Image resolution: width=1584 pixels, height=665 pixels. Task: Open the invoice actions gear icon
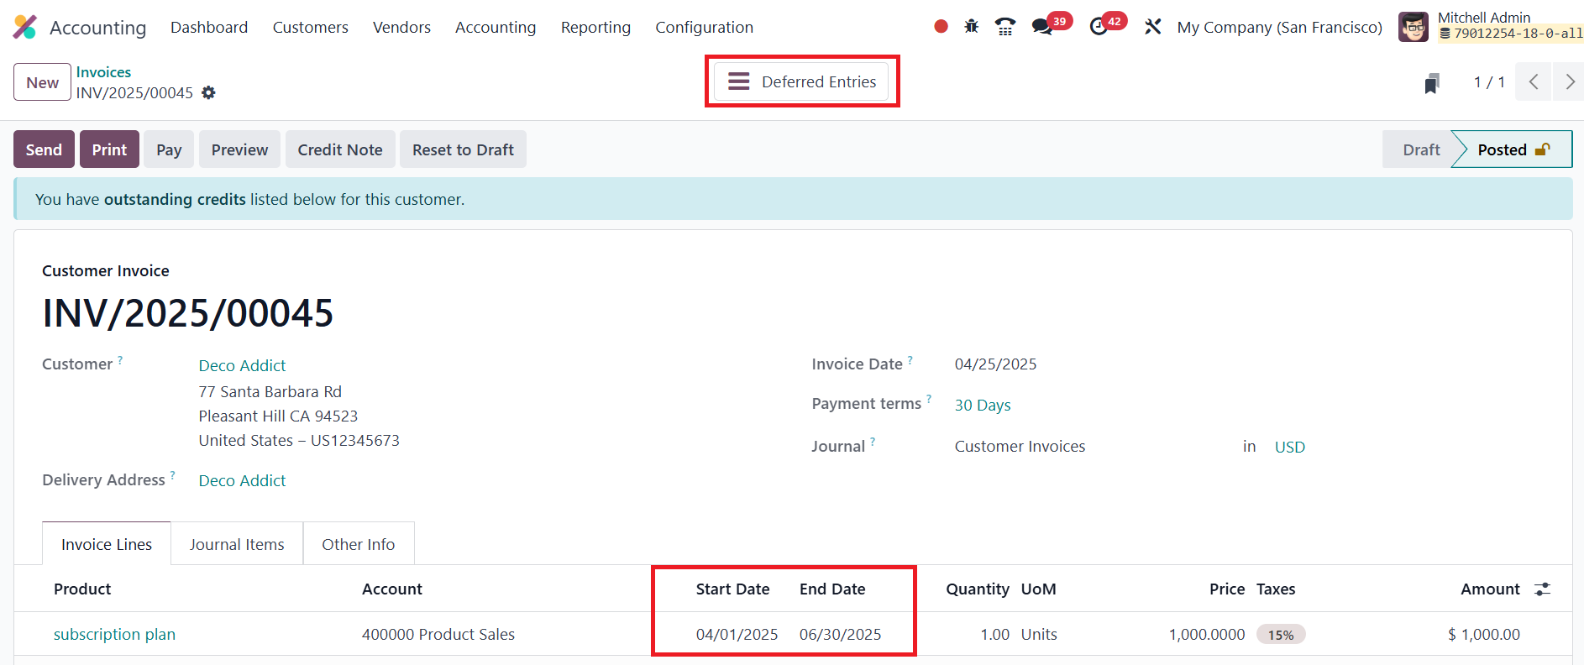[208, 92]
